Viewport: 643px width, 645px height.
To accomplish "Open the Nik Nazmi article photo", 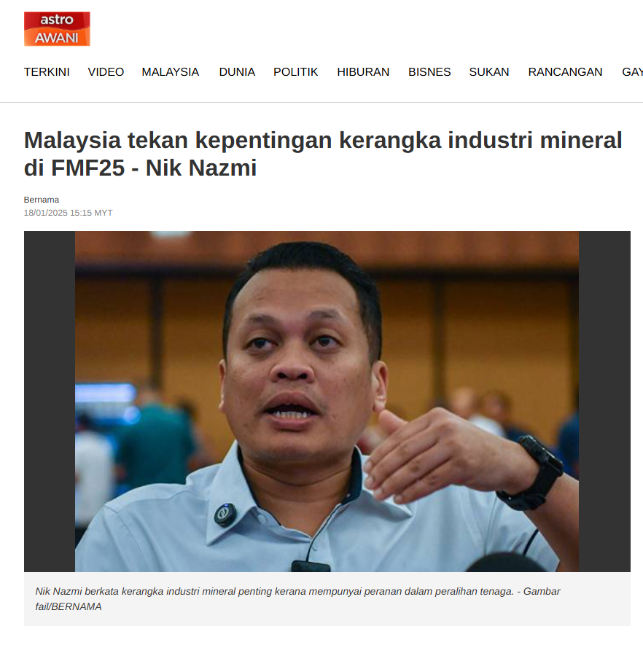I will tap(327, 402).
